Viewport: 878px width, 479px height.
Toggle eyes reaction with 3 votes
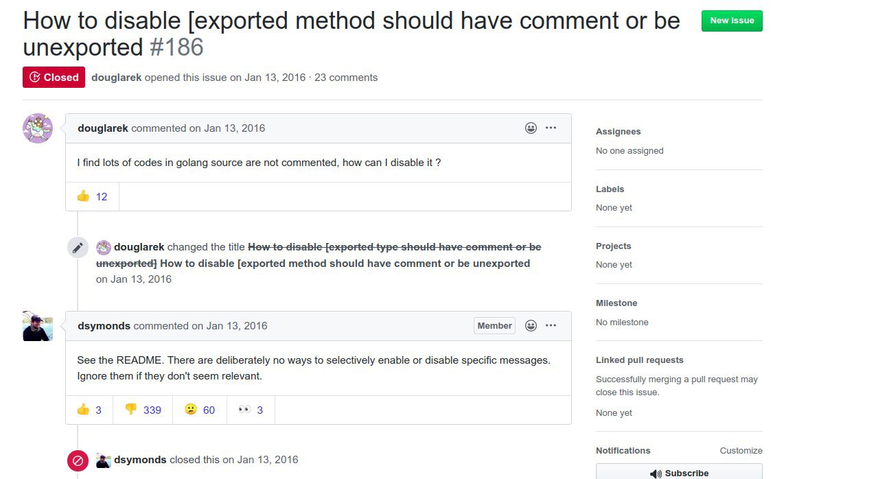[x=250, y=410]
